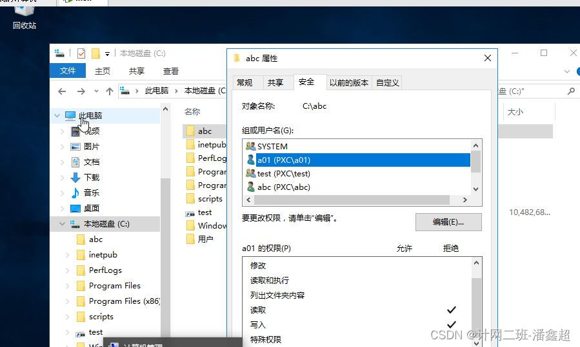Click the New Folder quick access toolbar icon

95,53
